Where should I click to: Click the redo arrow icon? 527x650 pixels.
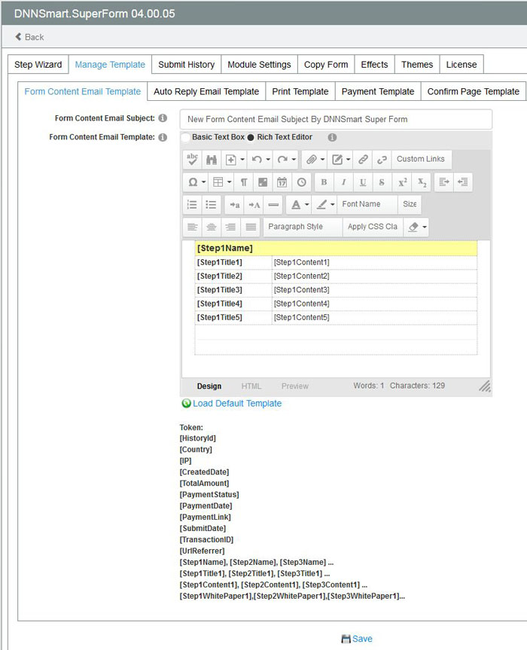(x=282, y=160)
